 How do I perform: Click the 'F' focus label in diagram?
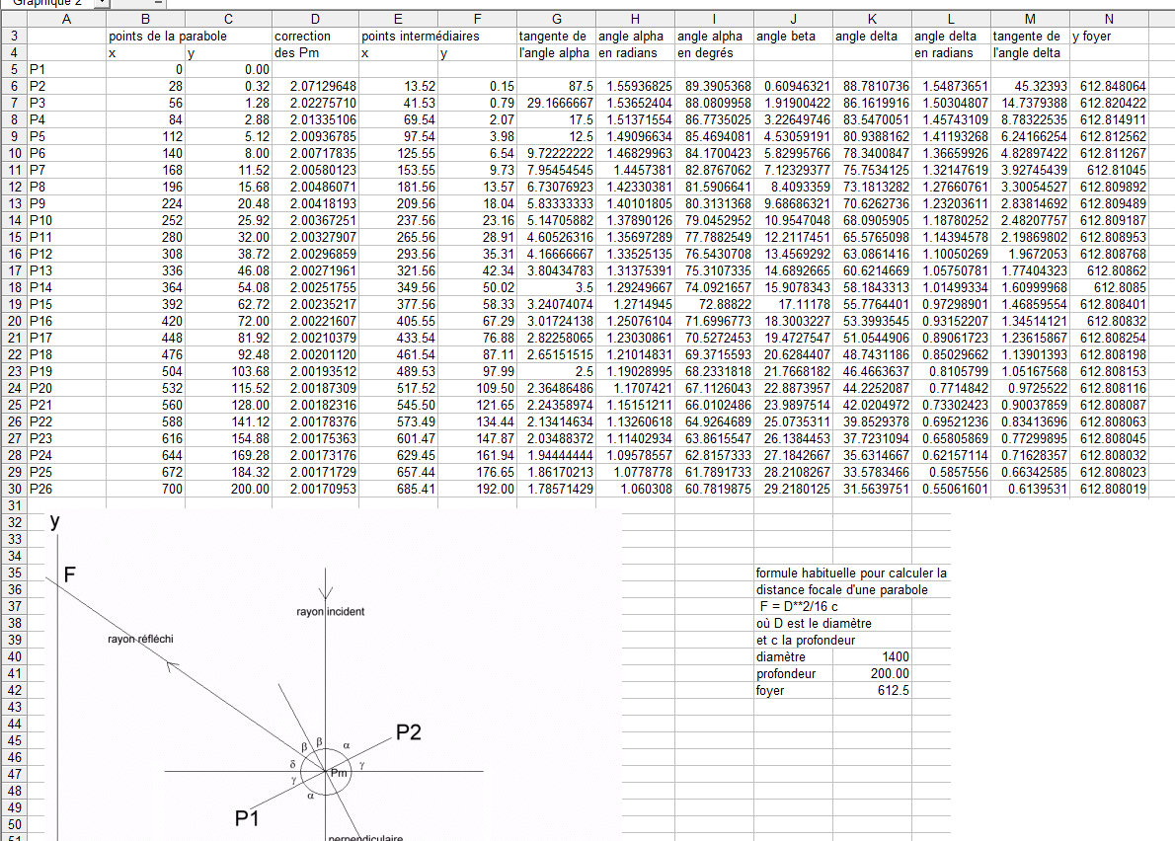pyautogui.click(x=70, y=574)
